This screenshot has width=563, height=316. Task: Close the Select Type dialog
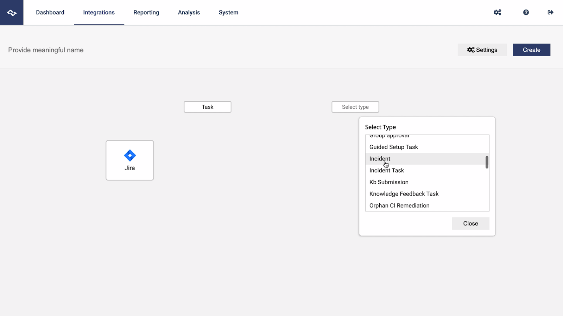pos(470,223)
